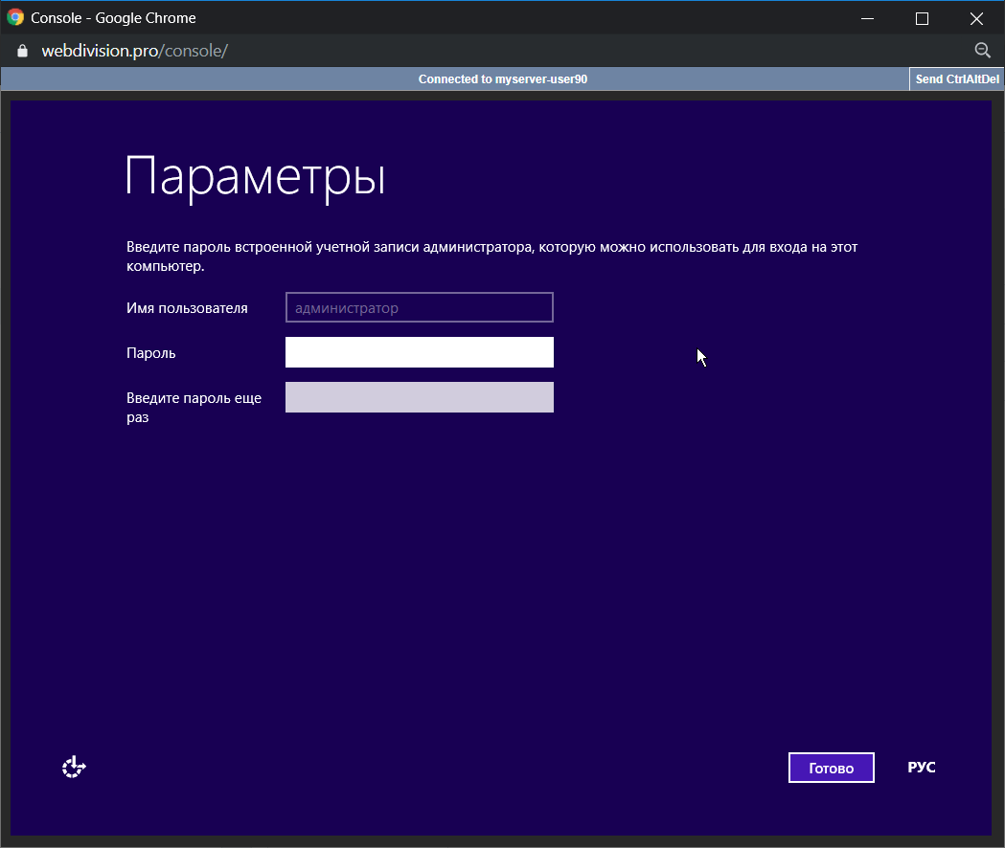
Task: Click the Connected to myserver-user90 status bar
Action: coord(502,79)
